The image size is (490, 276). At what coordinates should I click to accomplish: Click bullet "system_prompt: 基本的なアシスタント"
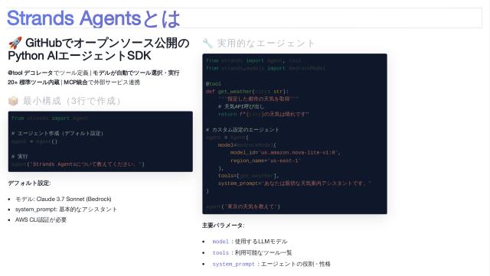pyautogui.click(x=66, y=209)
